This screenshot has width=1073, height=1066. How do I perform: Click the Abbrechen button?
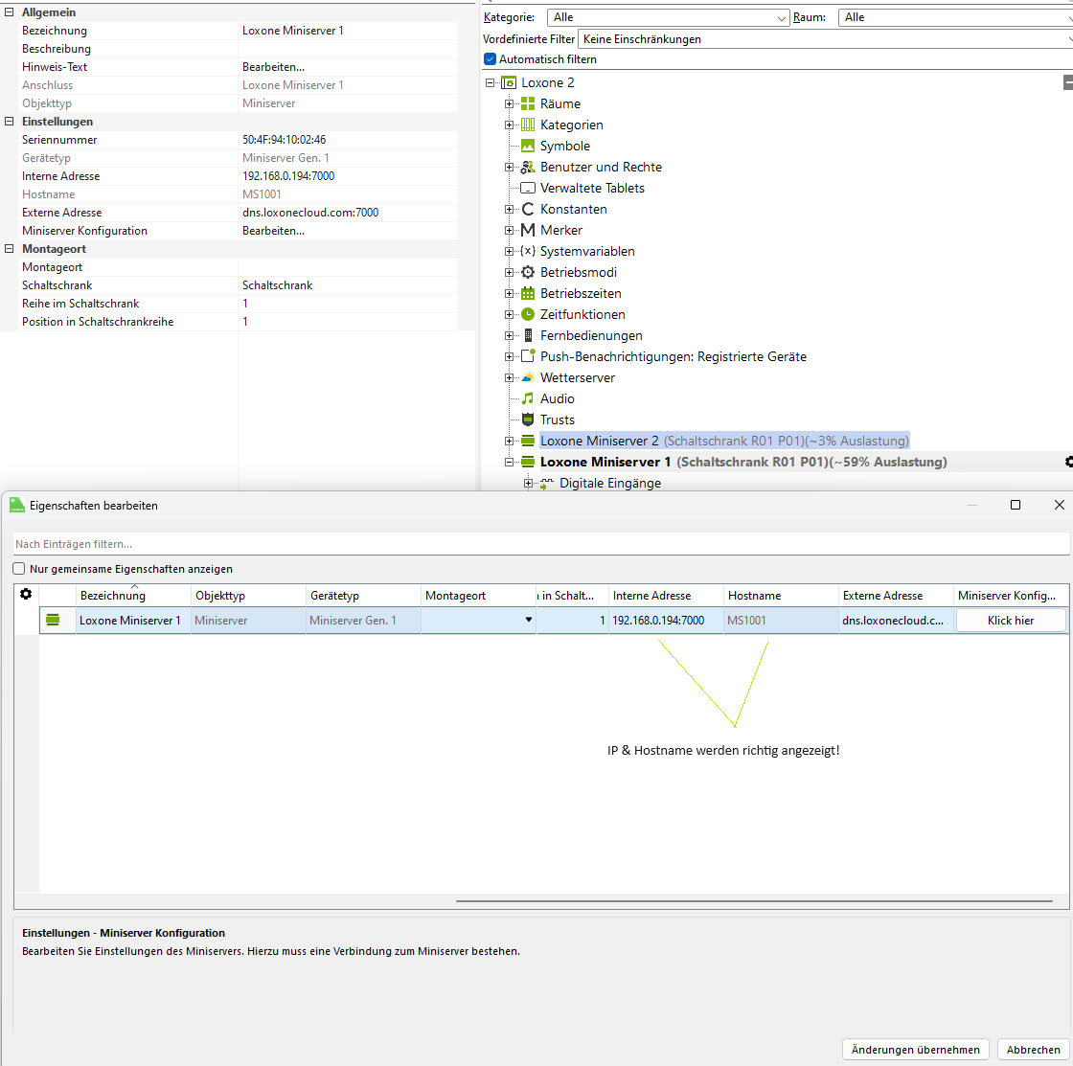1034,1050
